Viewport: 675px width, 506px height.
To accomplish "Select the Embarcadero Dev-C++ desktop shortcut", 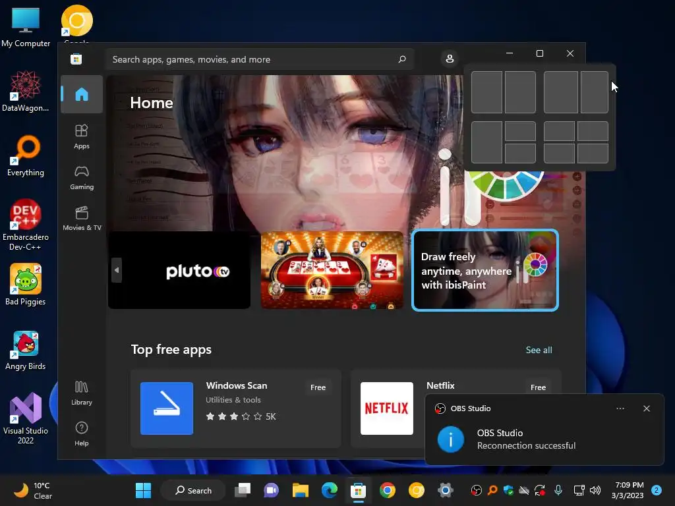I will coord(26,225).
